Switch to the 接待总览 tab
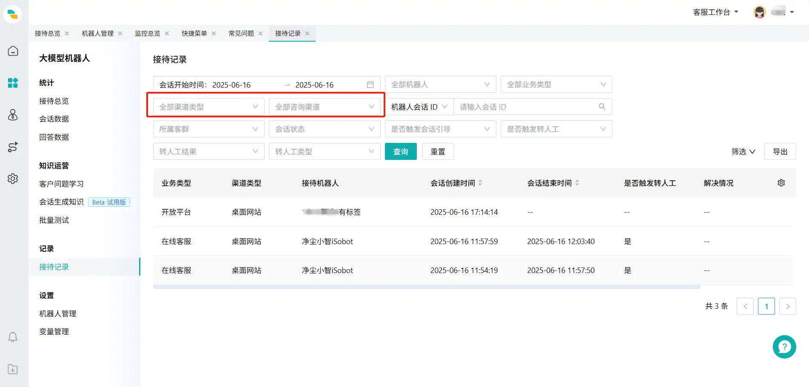Screen dimensions: 809x387 click(48, 34)
